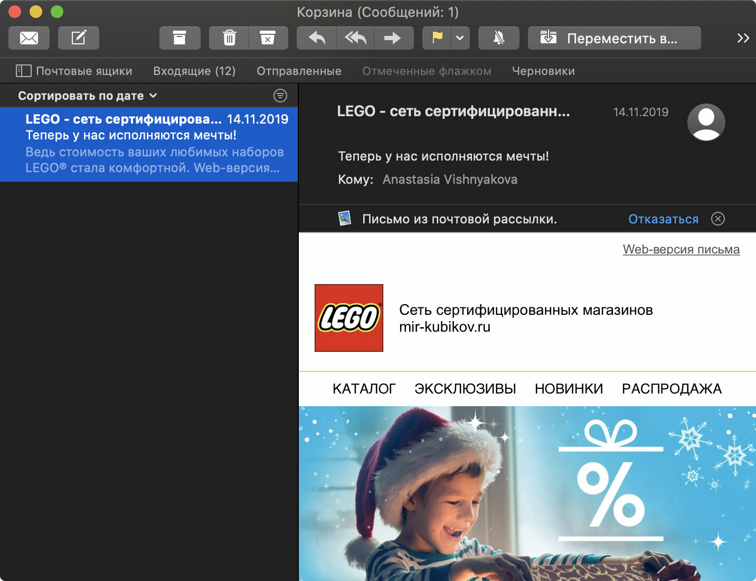This screenshot has width=756, height=581.
Task: Open Отправленные mailbox
Action: (x=299, y=71)
